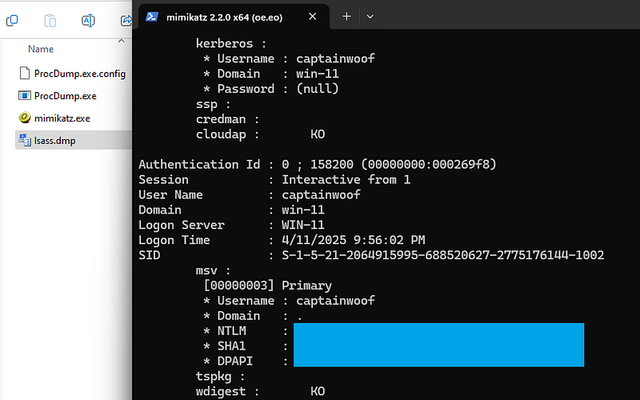Select the ProcDump.exe.config file name
Viewport: 640px width, 400px height.
click(x=80, y=74)
